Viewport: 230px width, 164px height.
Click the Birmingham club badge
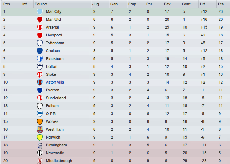click(40, 145)
